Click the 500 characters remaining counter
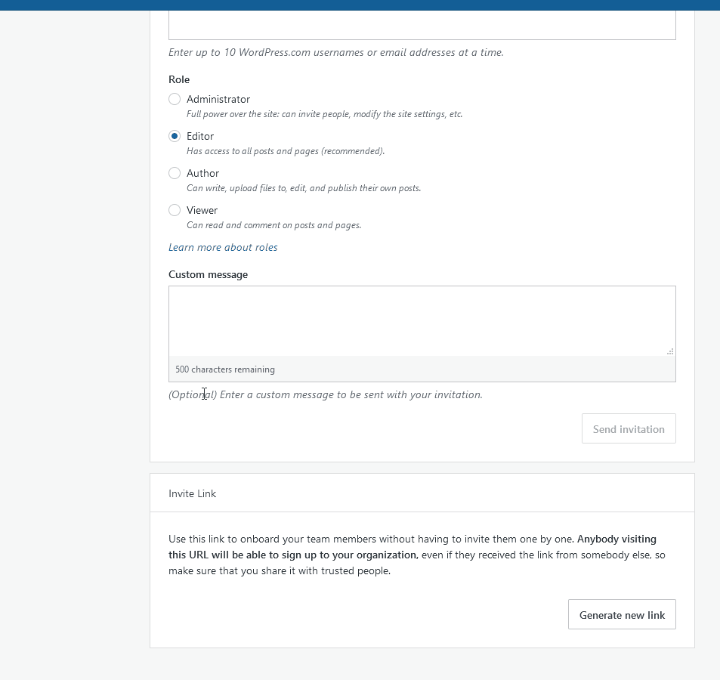Image resolution: width=720 pixels, height=680 pixels. 225,369
